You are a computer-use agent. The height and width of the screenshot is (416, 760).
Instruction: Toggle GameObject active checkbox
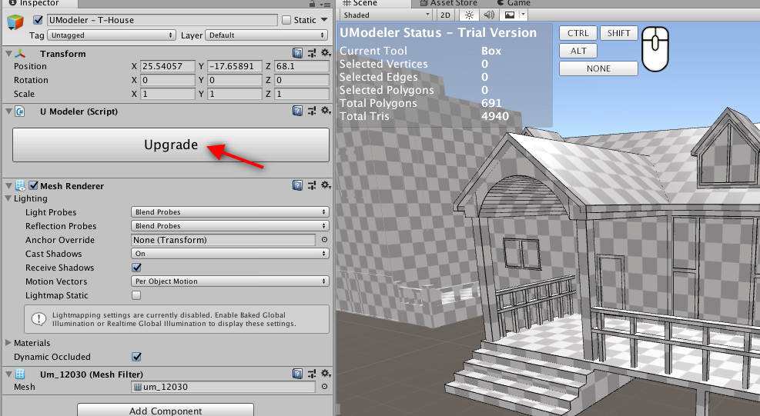point(38,20)
